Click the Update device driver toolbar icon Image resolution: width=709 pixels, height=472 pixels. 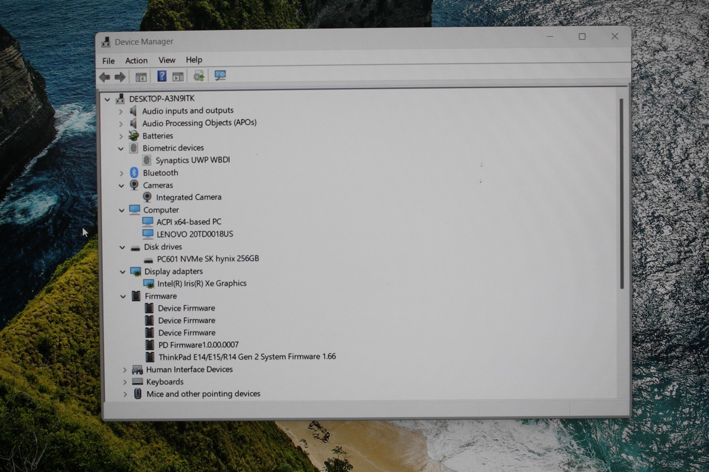(199, 76)
